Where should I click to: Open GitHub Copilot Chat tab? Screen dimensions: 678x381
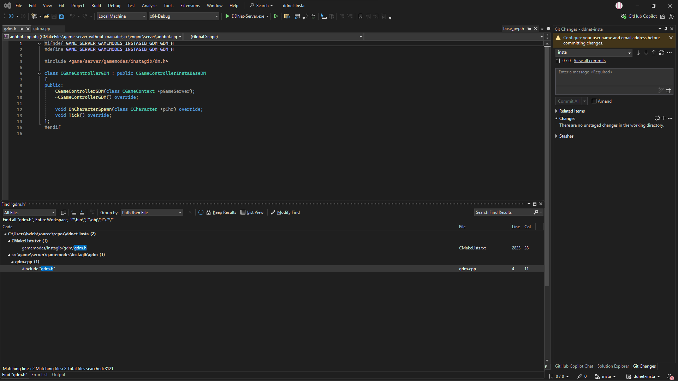[x=574, y=366]
